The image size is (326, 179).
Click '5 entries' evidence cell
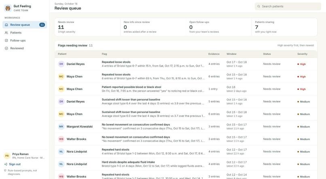point(214,101)
